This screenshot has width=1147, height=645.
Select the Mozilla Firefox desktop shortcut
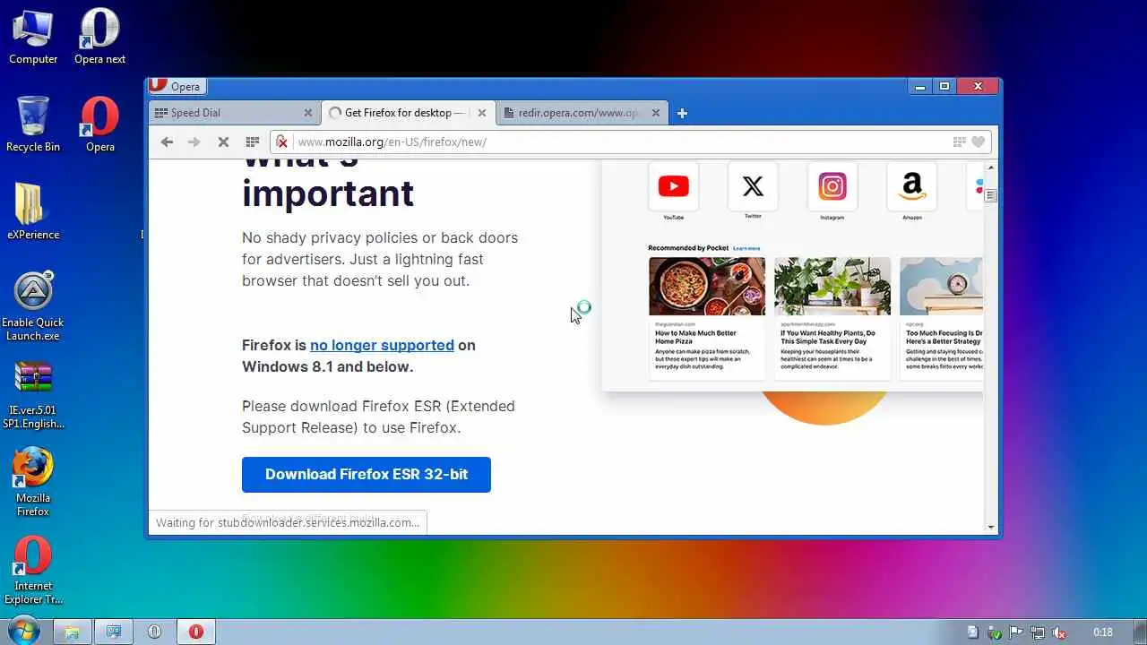coord(33,482)
